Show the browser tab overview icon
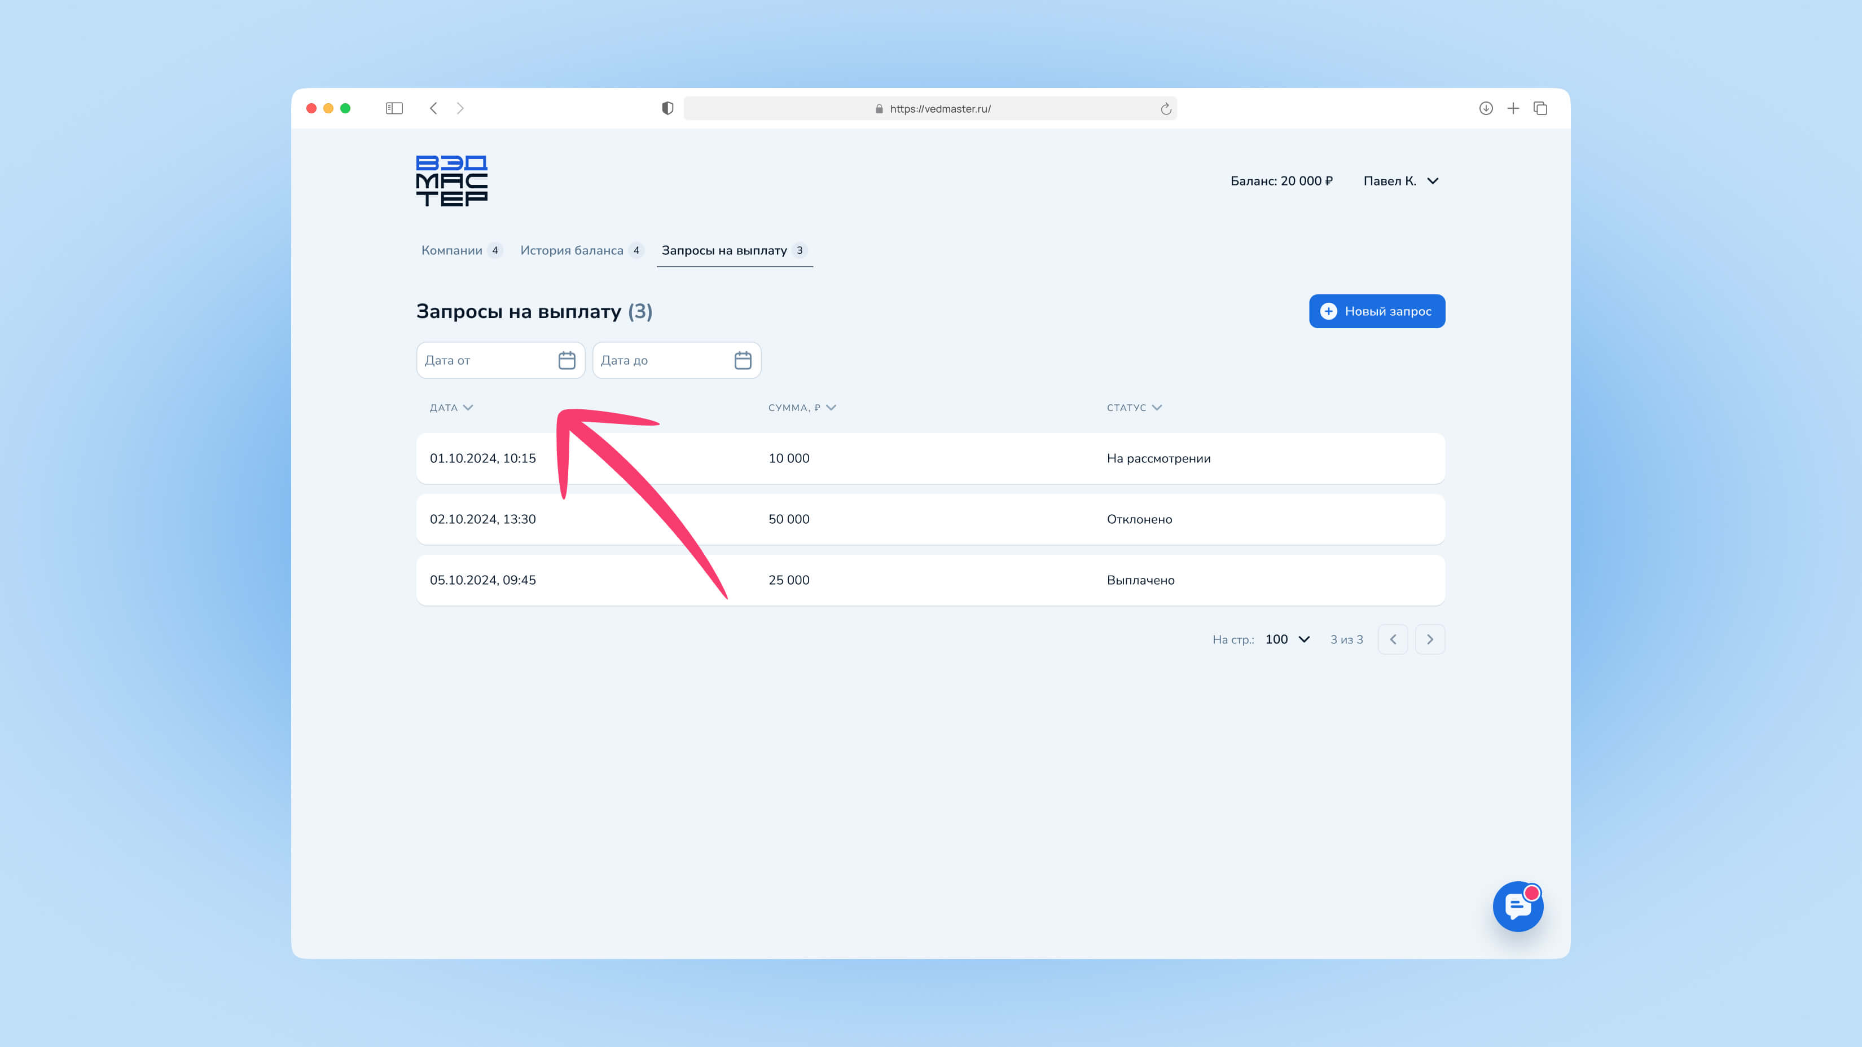 point(1540,108)
